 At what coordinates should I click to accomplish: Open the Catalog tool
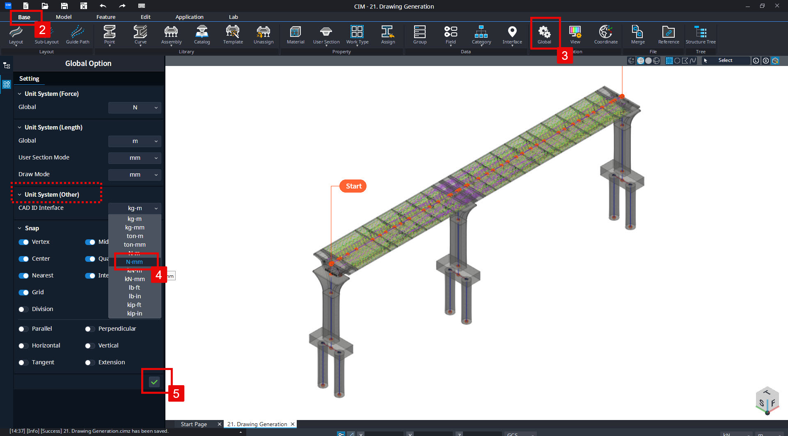(202, 35)
